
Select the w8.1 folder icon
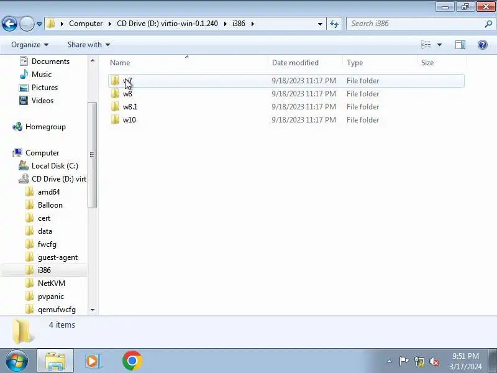coord(115,106)
